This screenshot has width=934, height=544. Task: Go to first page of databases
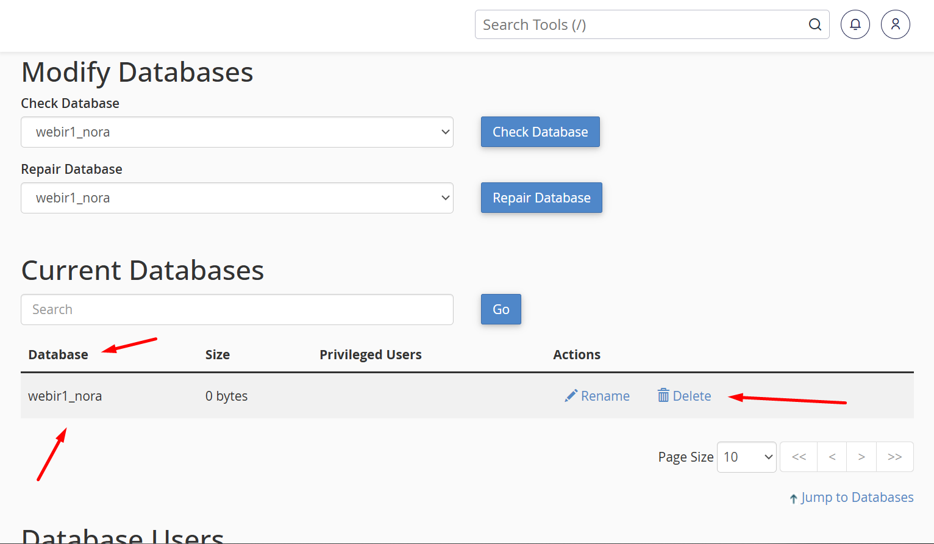pos(799,457)
